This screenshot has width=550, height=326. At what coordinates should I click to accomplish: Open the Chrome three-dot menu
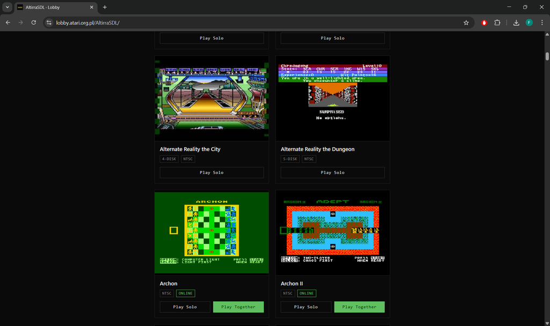click(542, 23)
